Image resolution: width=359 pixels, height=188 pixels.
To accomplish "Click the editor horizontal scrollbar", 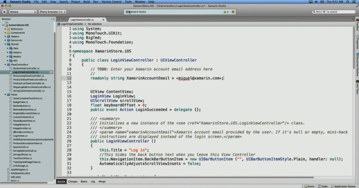I will 185,177.
